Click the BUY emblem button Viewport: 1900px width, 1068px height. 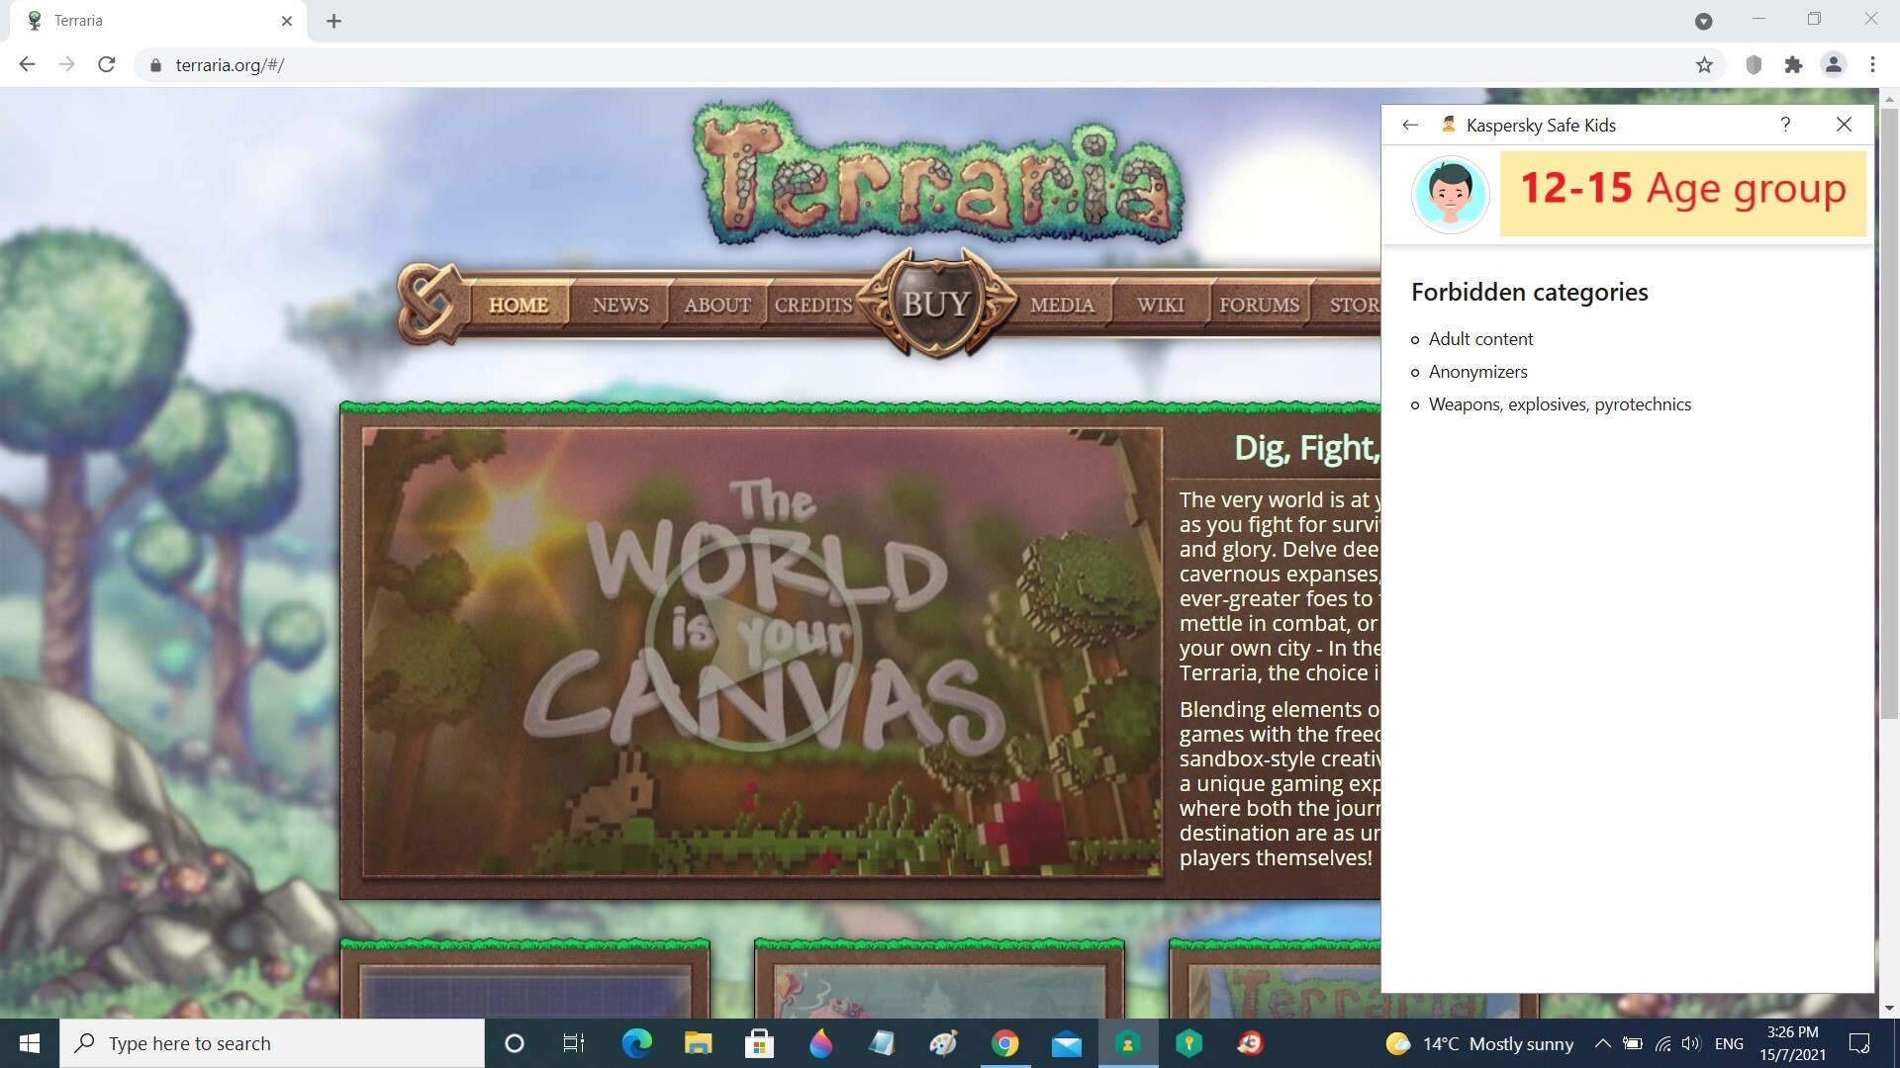(936, 303)
